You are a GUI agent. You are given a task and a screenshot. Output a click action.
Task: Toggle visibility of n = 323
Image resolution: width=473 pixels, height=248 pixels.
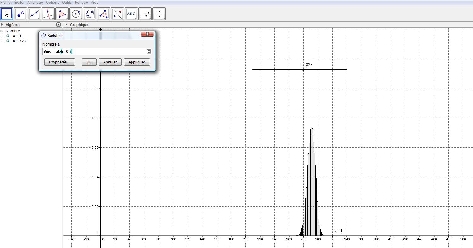[8, 41]
